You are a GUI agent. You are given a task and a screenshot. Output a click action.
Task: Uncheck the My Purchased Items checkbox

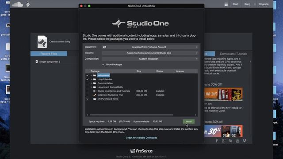(88, 99)
